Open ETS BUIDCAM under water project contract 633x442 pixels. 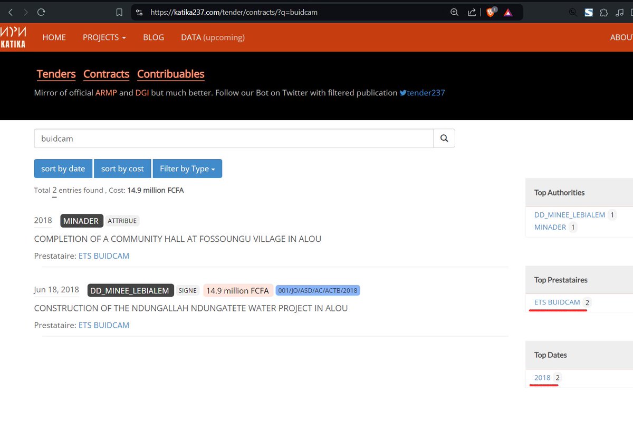click(x=104, y=325)
